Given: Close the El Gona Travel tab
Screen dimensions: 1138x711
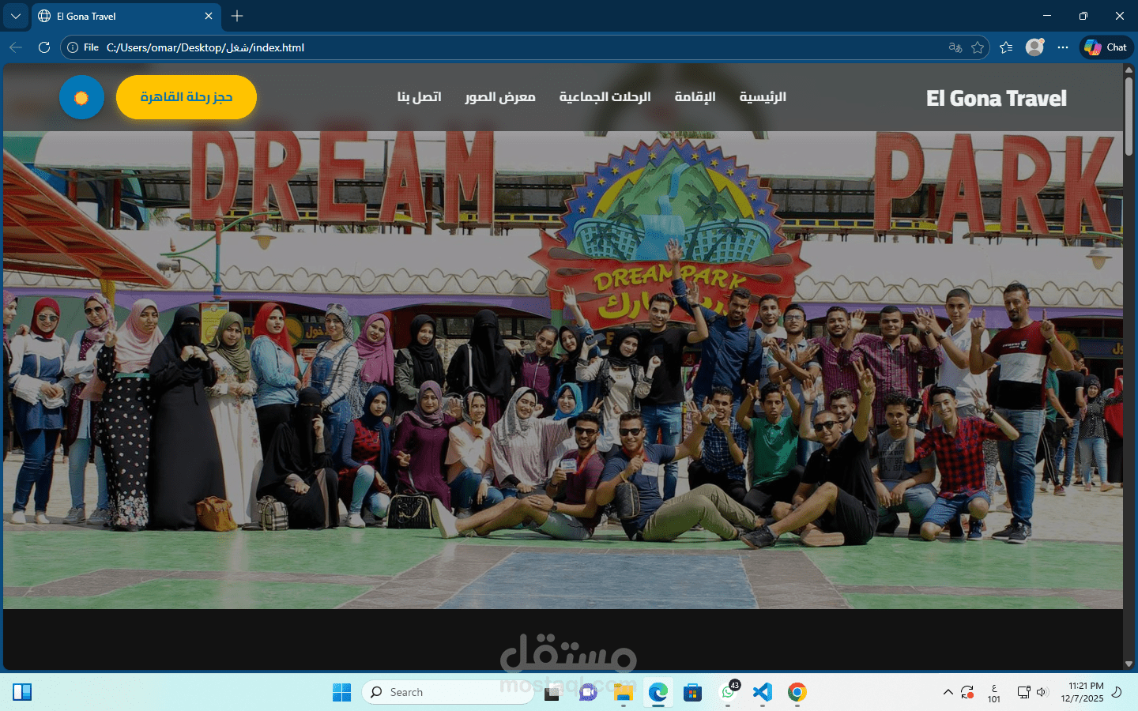Looking at the screenshot, I should tap(209, 16).
